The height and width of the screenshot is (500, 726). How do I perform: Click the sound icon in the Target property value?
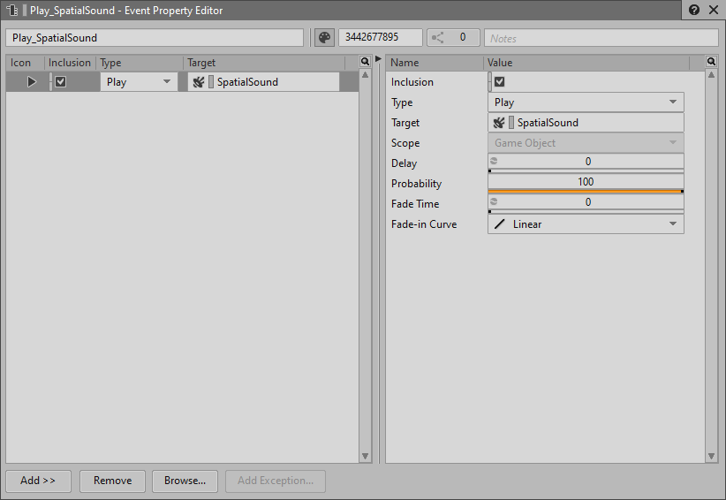[499, 123]
